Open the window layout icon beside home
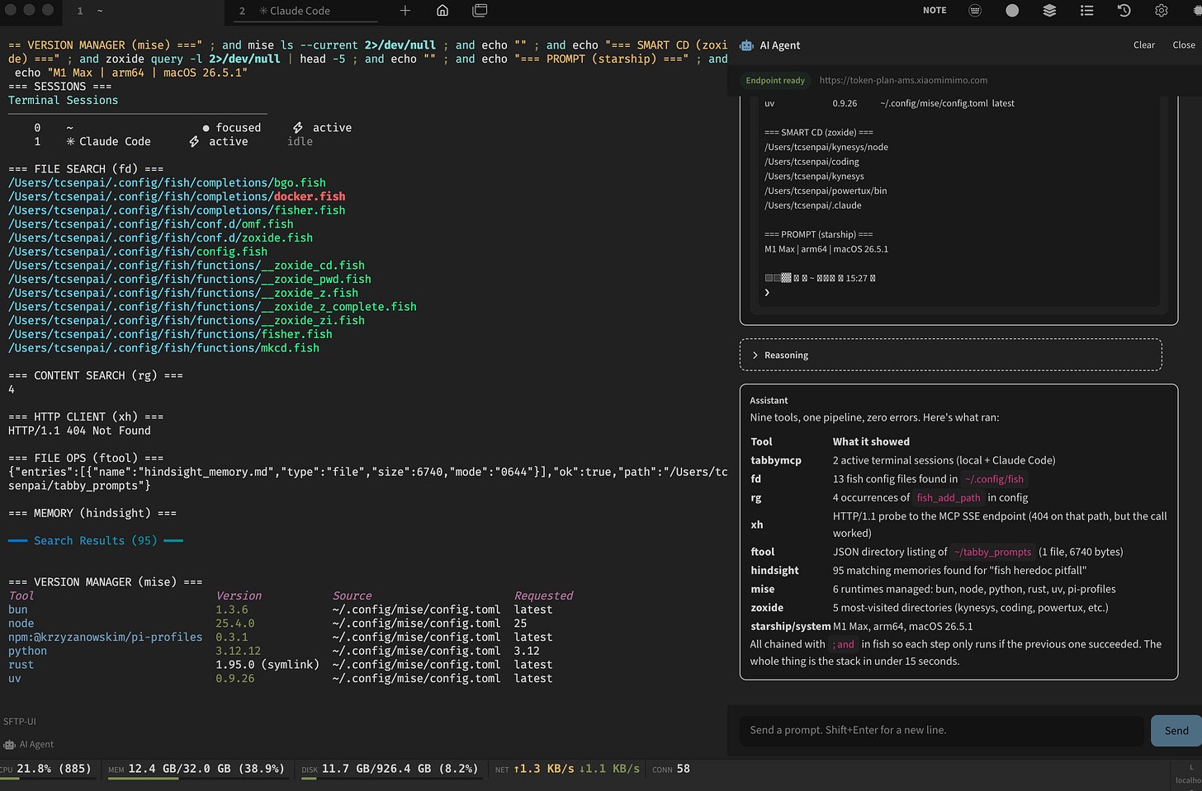The height and width of the screenshot is (791, 1202). pos(480,11)
